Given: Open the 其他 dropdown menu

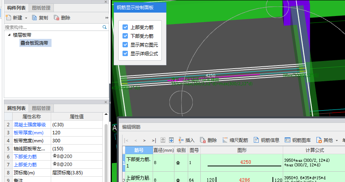Looking at the screenshot, I should tap(327, 140).
